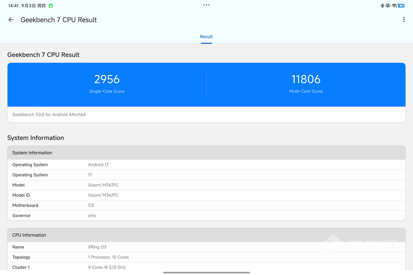Tap the muted bell status icon

tap(388, 5)
